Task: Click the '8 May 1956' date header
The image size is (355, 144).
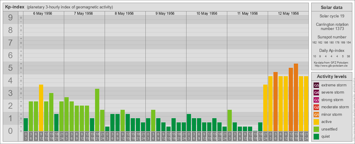Action: (124, 13)
